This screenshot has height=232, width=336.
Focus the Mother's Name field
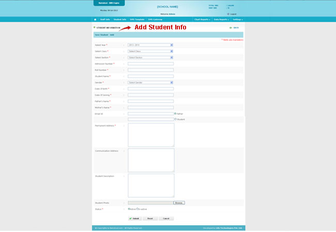pyautogui.click(x=150, y=107)
